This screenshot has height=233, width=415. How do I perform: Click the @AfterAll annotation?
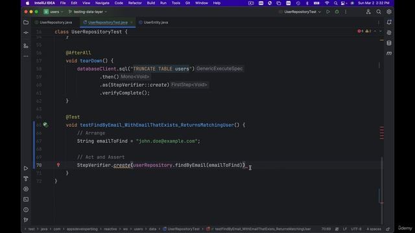[x=78, y=53]
